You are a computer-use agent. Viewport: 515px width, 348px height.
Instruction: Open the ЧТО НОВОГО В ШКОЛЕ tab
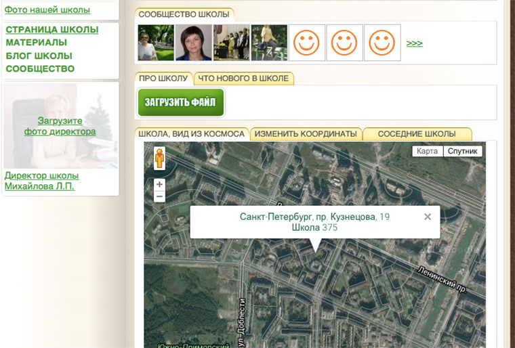click(x=243, y=79)
